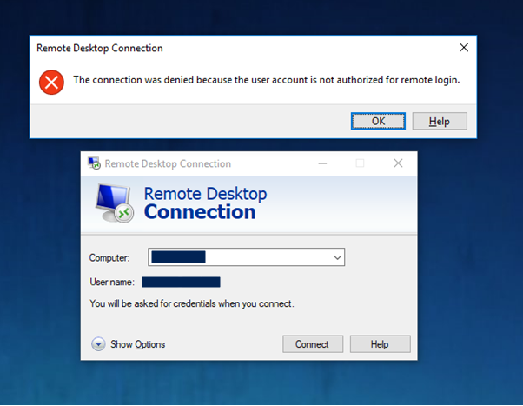Click the greyed-out maximize button

(360, 163)
